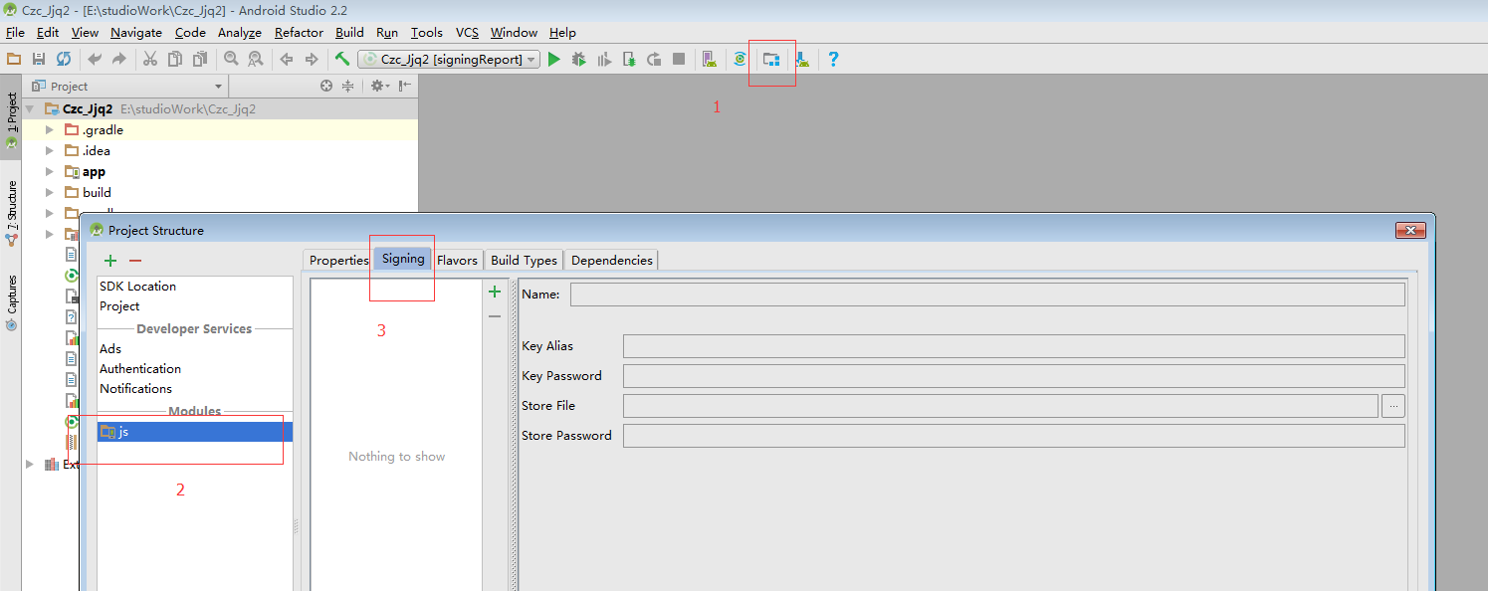
Task: Add a new module with green plus
Action: tap(110, 261)
